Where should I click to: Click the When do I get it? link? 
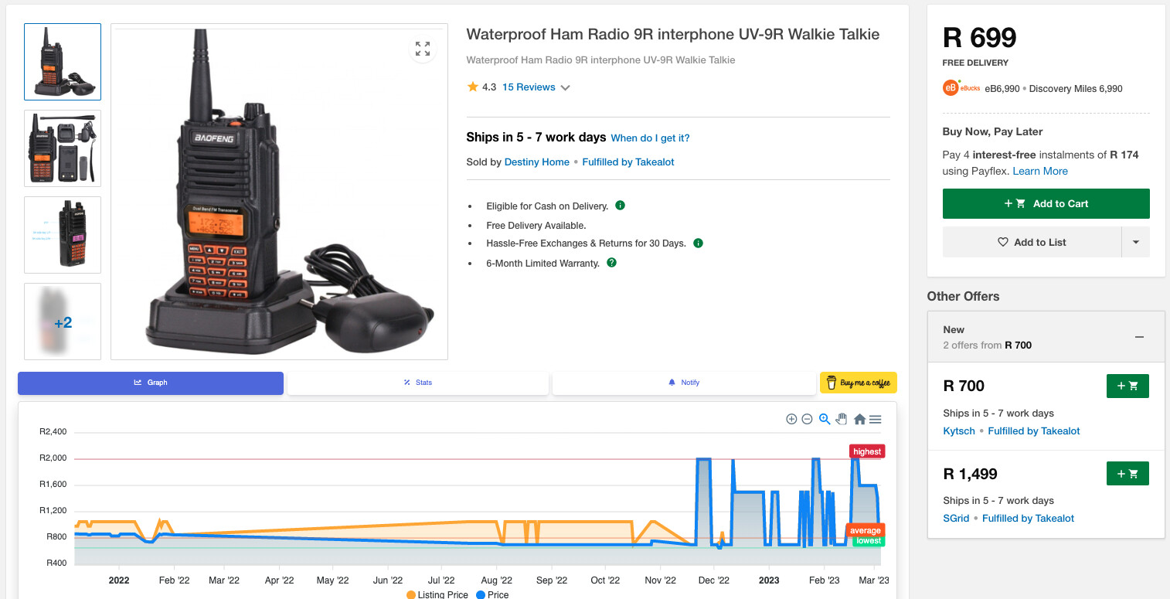(650, 138)
